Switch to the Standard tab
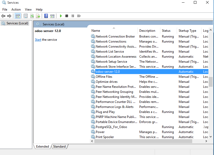Image resolution: width=214 pixels, height=155 pixels. tap(59, 147)
